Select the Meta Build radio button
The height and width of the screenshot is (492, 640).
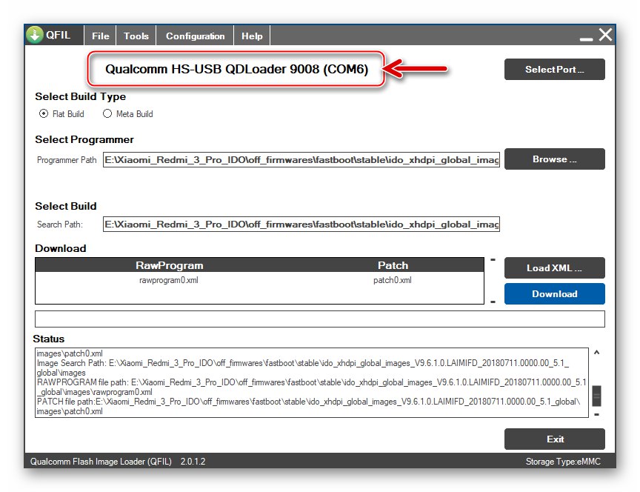pos(107,114)
